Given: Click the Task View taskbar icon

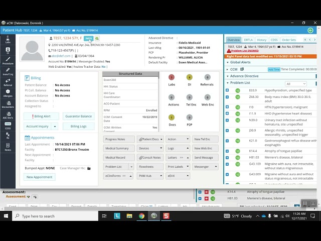Looking at the screenshot, I should click(104, 216).
